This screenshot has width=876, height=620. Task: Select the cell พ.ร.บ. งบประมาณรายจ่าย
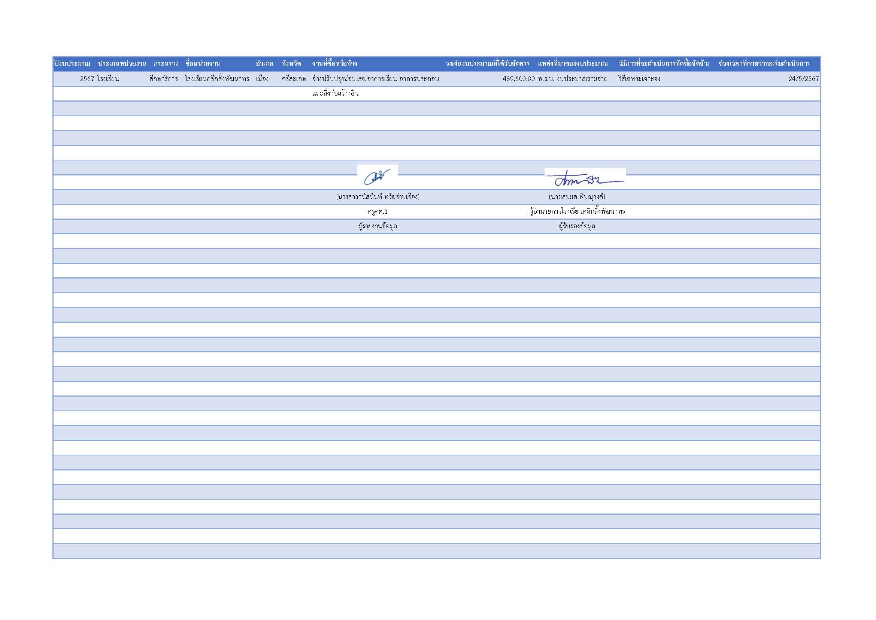[x=573, y=79]
